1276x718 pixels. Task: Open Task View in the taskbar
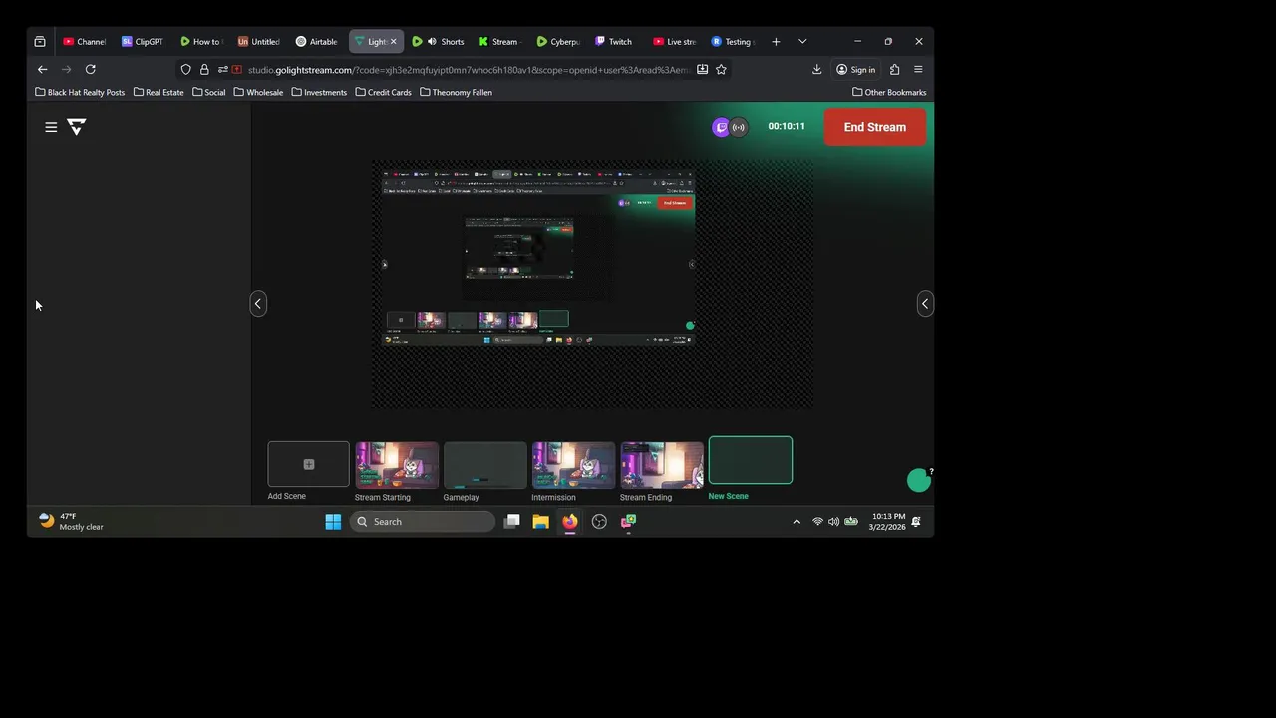pyautogui.click(x=511, y=521)
